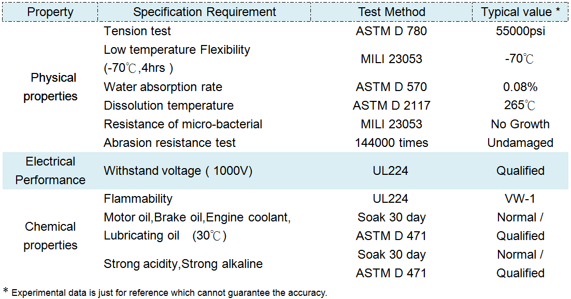The width and height of the screenshot is (571, 299).
Task: Select the ASTM D 2117 method cell
Action: pos(391,106)
